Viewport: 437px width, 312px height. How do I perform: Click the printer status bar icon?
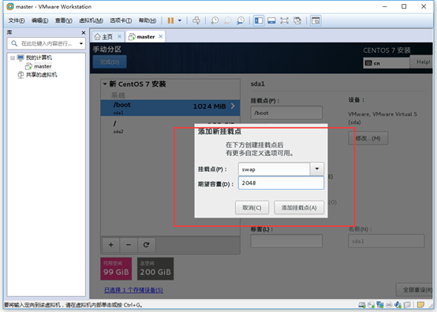coord(389,305)
